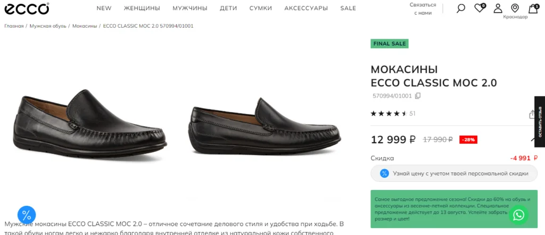Click the Связаться с нами link
The height and width of the screenshot is (235, 545).
pos(423,8)
